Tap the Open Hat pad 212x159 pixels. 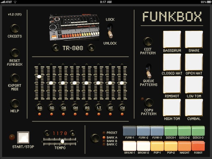194,62
